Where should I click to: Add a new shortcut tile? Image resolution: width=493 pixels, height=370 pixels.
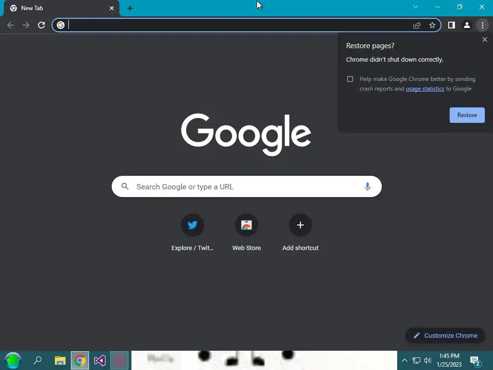(300, 233)
